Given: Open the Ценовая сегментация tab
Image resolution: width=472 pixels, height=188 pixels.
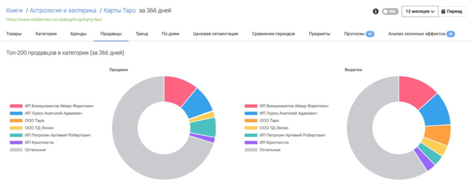Looking at the screenshot, I should point(216,34).
